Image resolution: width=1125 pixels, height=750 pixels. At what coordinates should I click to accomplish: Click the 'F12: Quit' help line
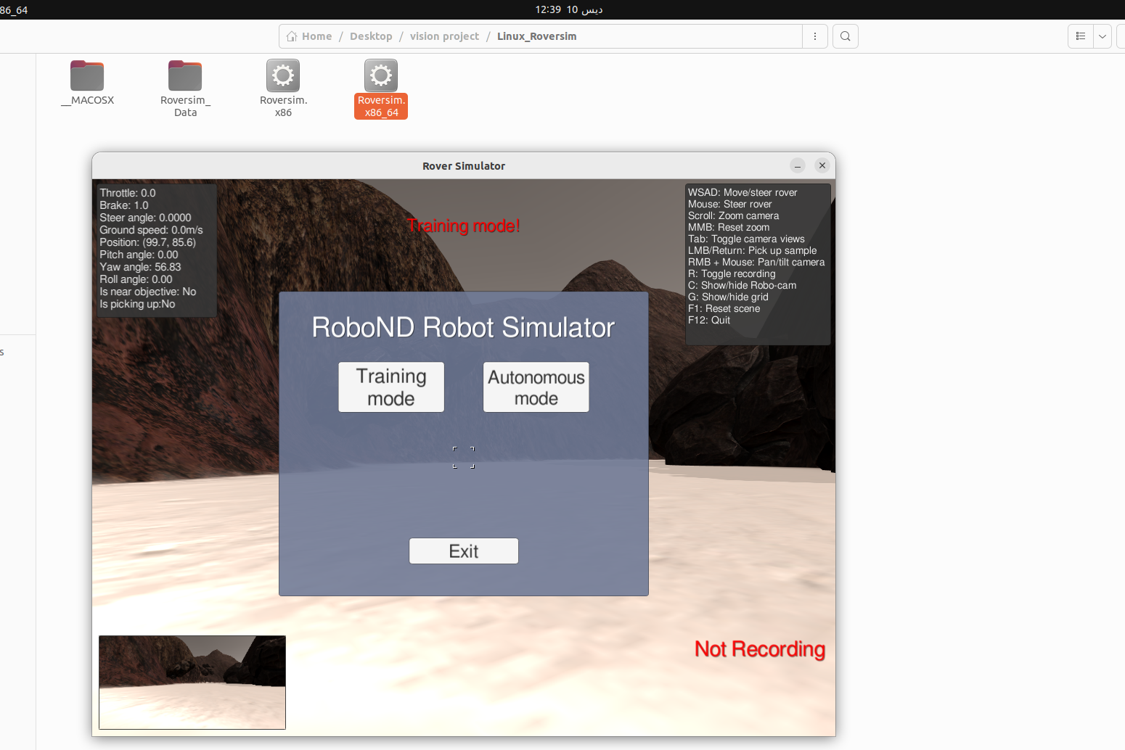pos(709,320)
